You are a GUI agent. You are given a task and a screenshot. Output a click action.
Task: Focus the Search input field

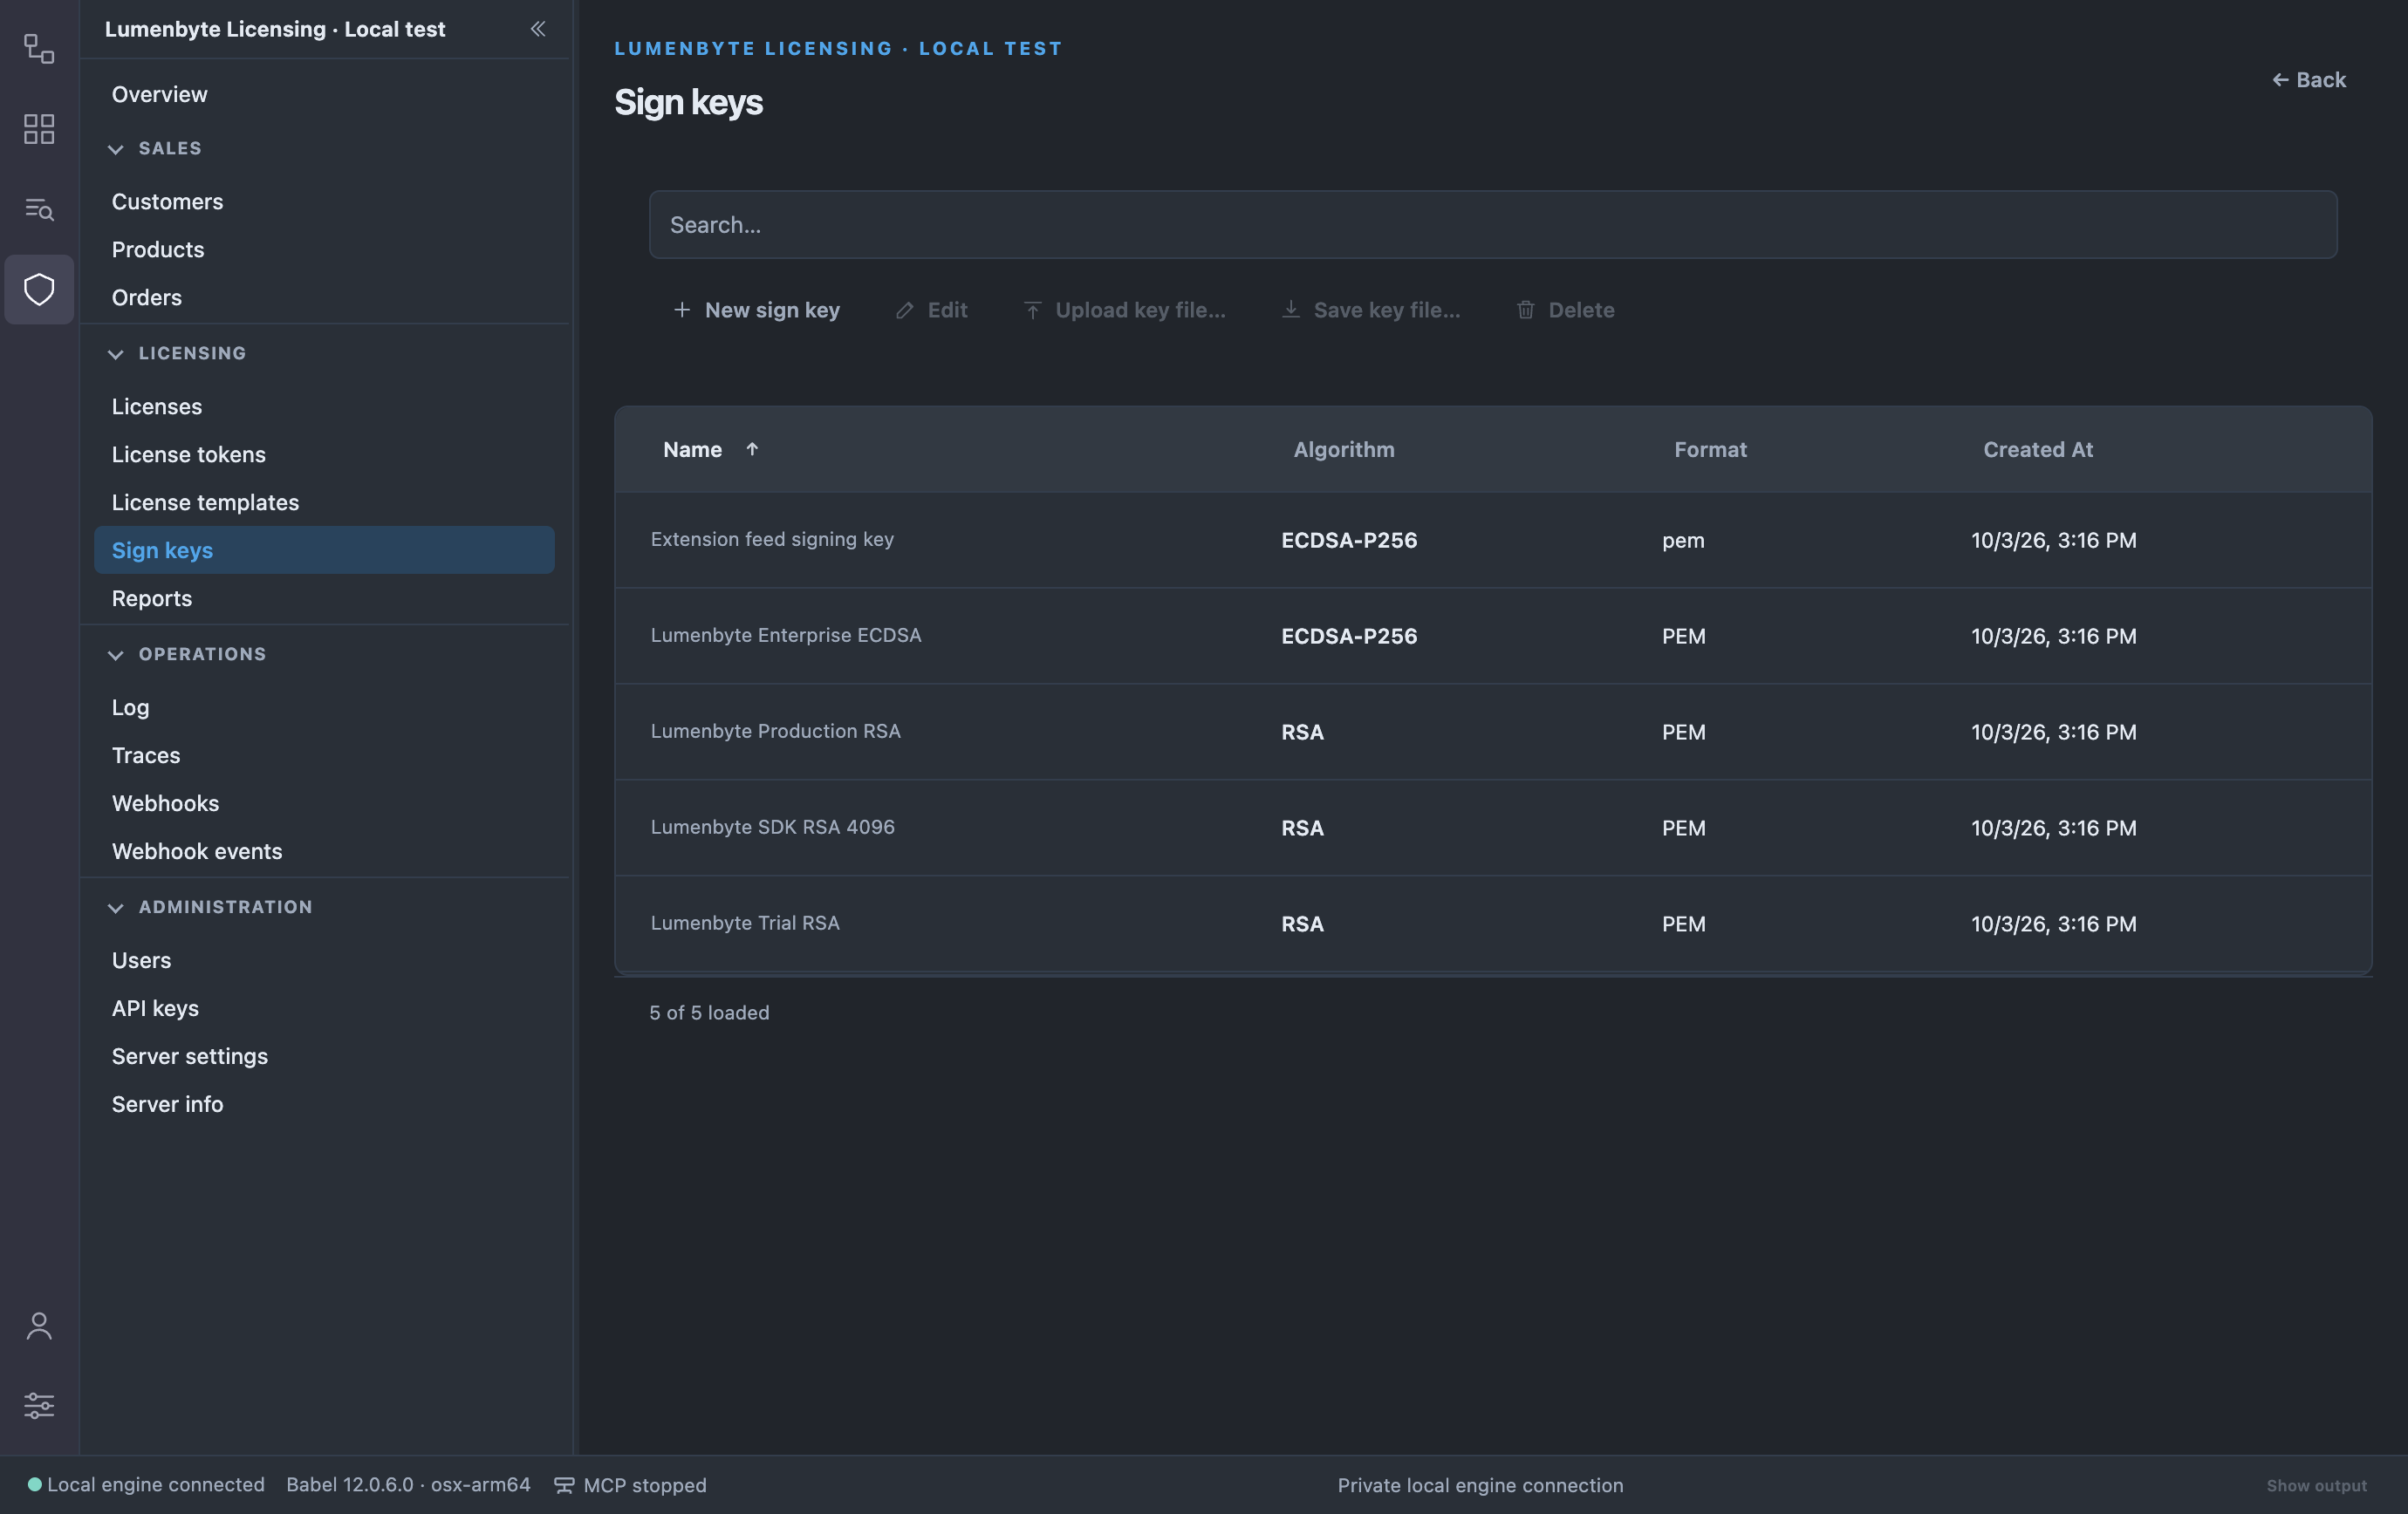click(1493, 225)
